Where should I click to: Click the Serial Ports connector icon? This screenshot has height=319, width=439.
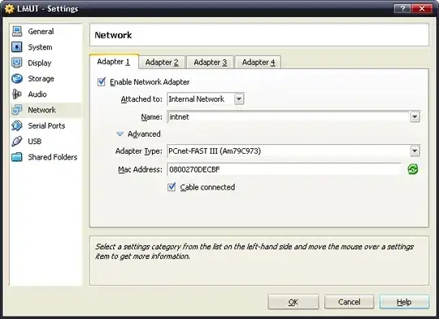click(x=17, y=125)
